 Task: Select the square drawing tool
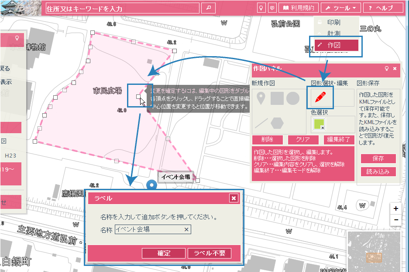tap(277, 98)
